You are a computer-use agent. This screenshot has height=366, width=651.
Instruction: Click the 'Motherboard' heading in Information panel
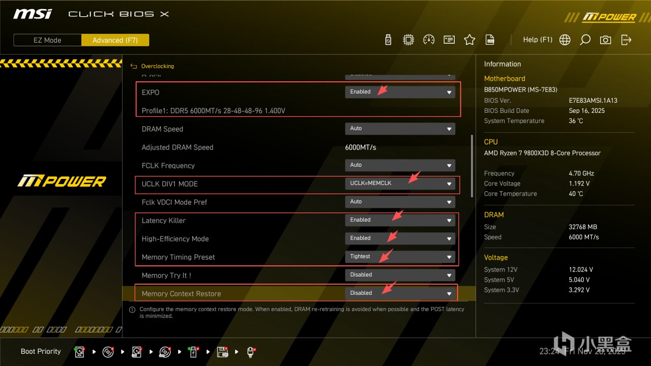pyautogui.click(x=505, y=79)
